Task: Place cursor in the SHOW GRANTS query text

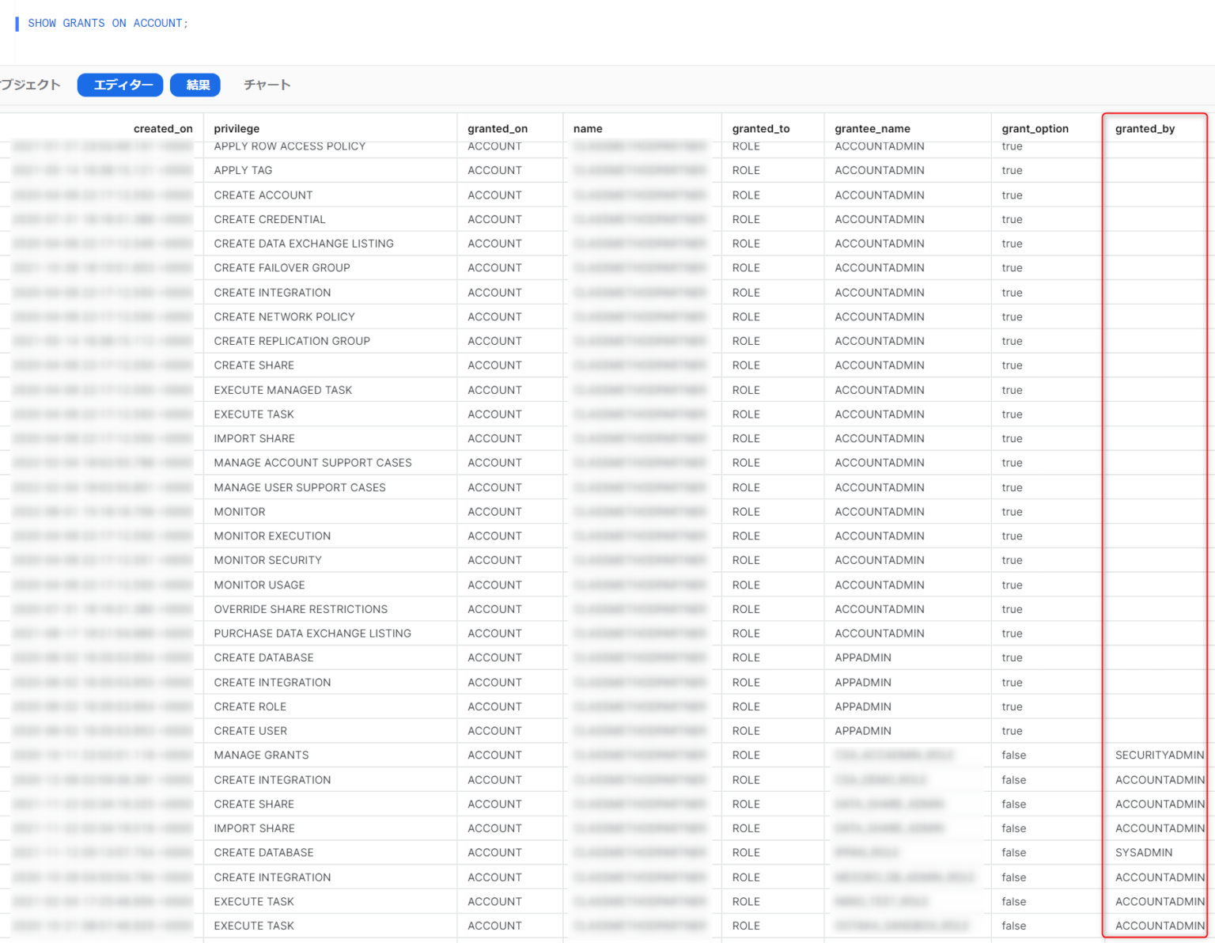Action: [107, 23]
